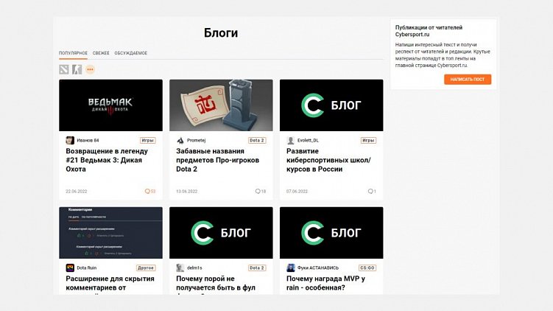
Task: Open Иванов 84 author avatar
Action: pyautogui.click(x=70, y=141)
